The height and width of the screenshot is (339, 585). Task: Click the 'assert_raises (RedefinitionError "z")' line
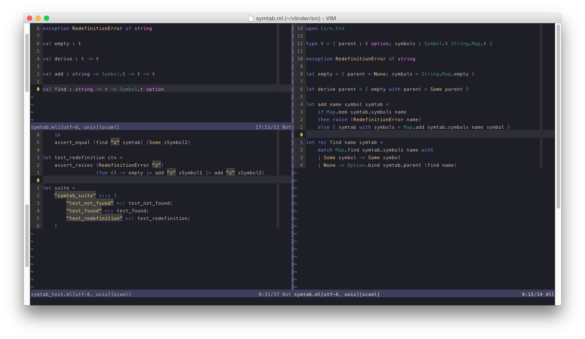[x=109, y=165]
